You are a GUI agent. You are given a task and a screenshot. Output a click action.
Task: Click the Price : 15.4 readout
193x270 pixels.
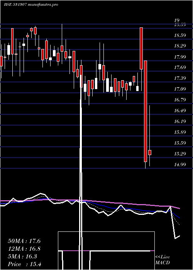pos(24,264)
